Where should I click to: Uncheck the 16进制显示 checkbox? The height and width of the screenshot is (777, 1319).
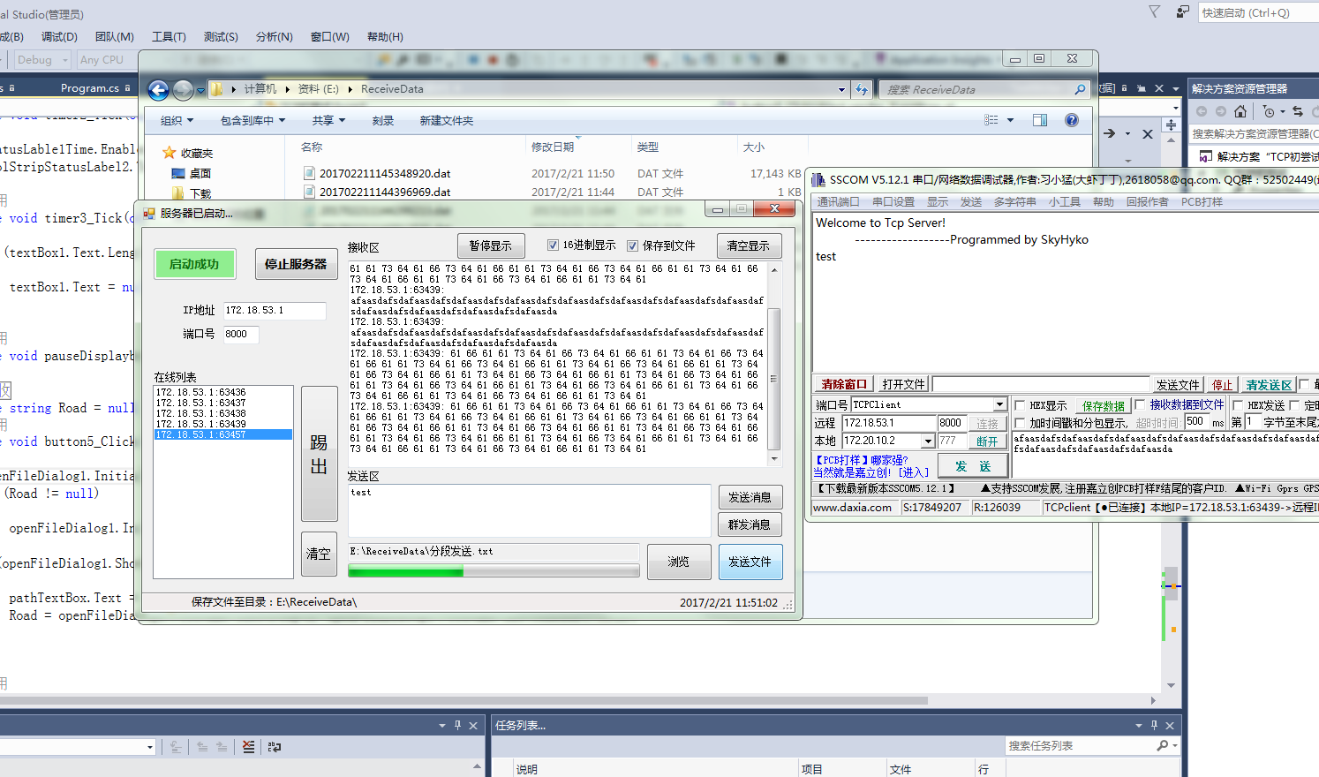click(x=553, y=245)
